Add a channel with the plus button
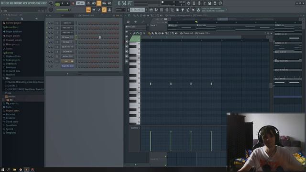Viewport: 306px width, 172px height. click(67, 74)
